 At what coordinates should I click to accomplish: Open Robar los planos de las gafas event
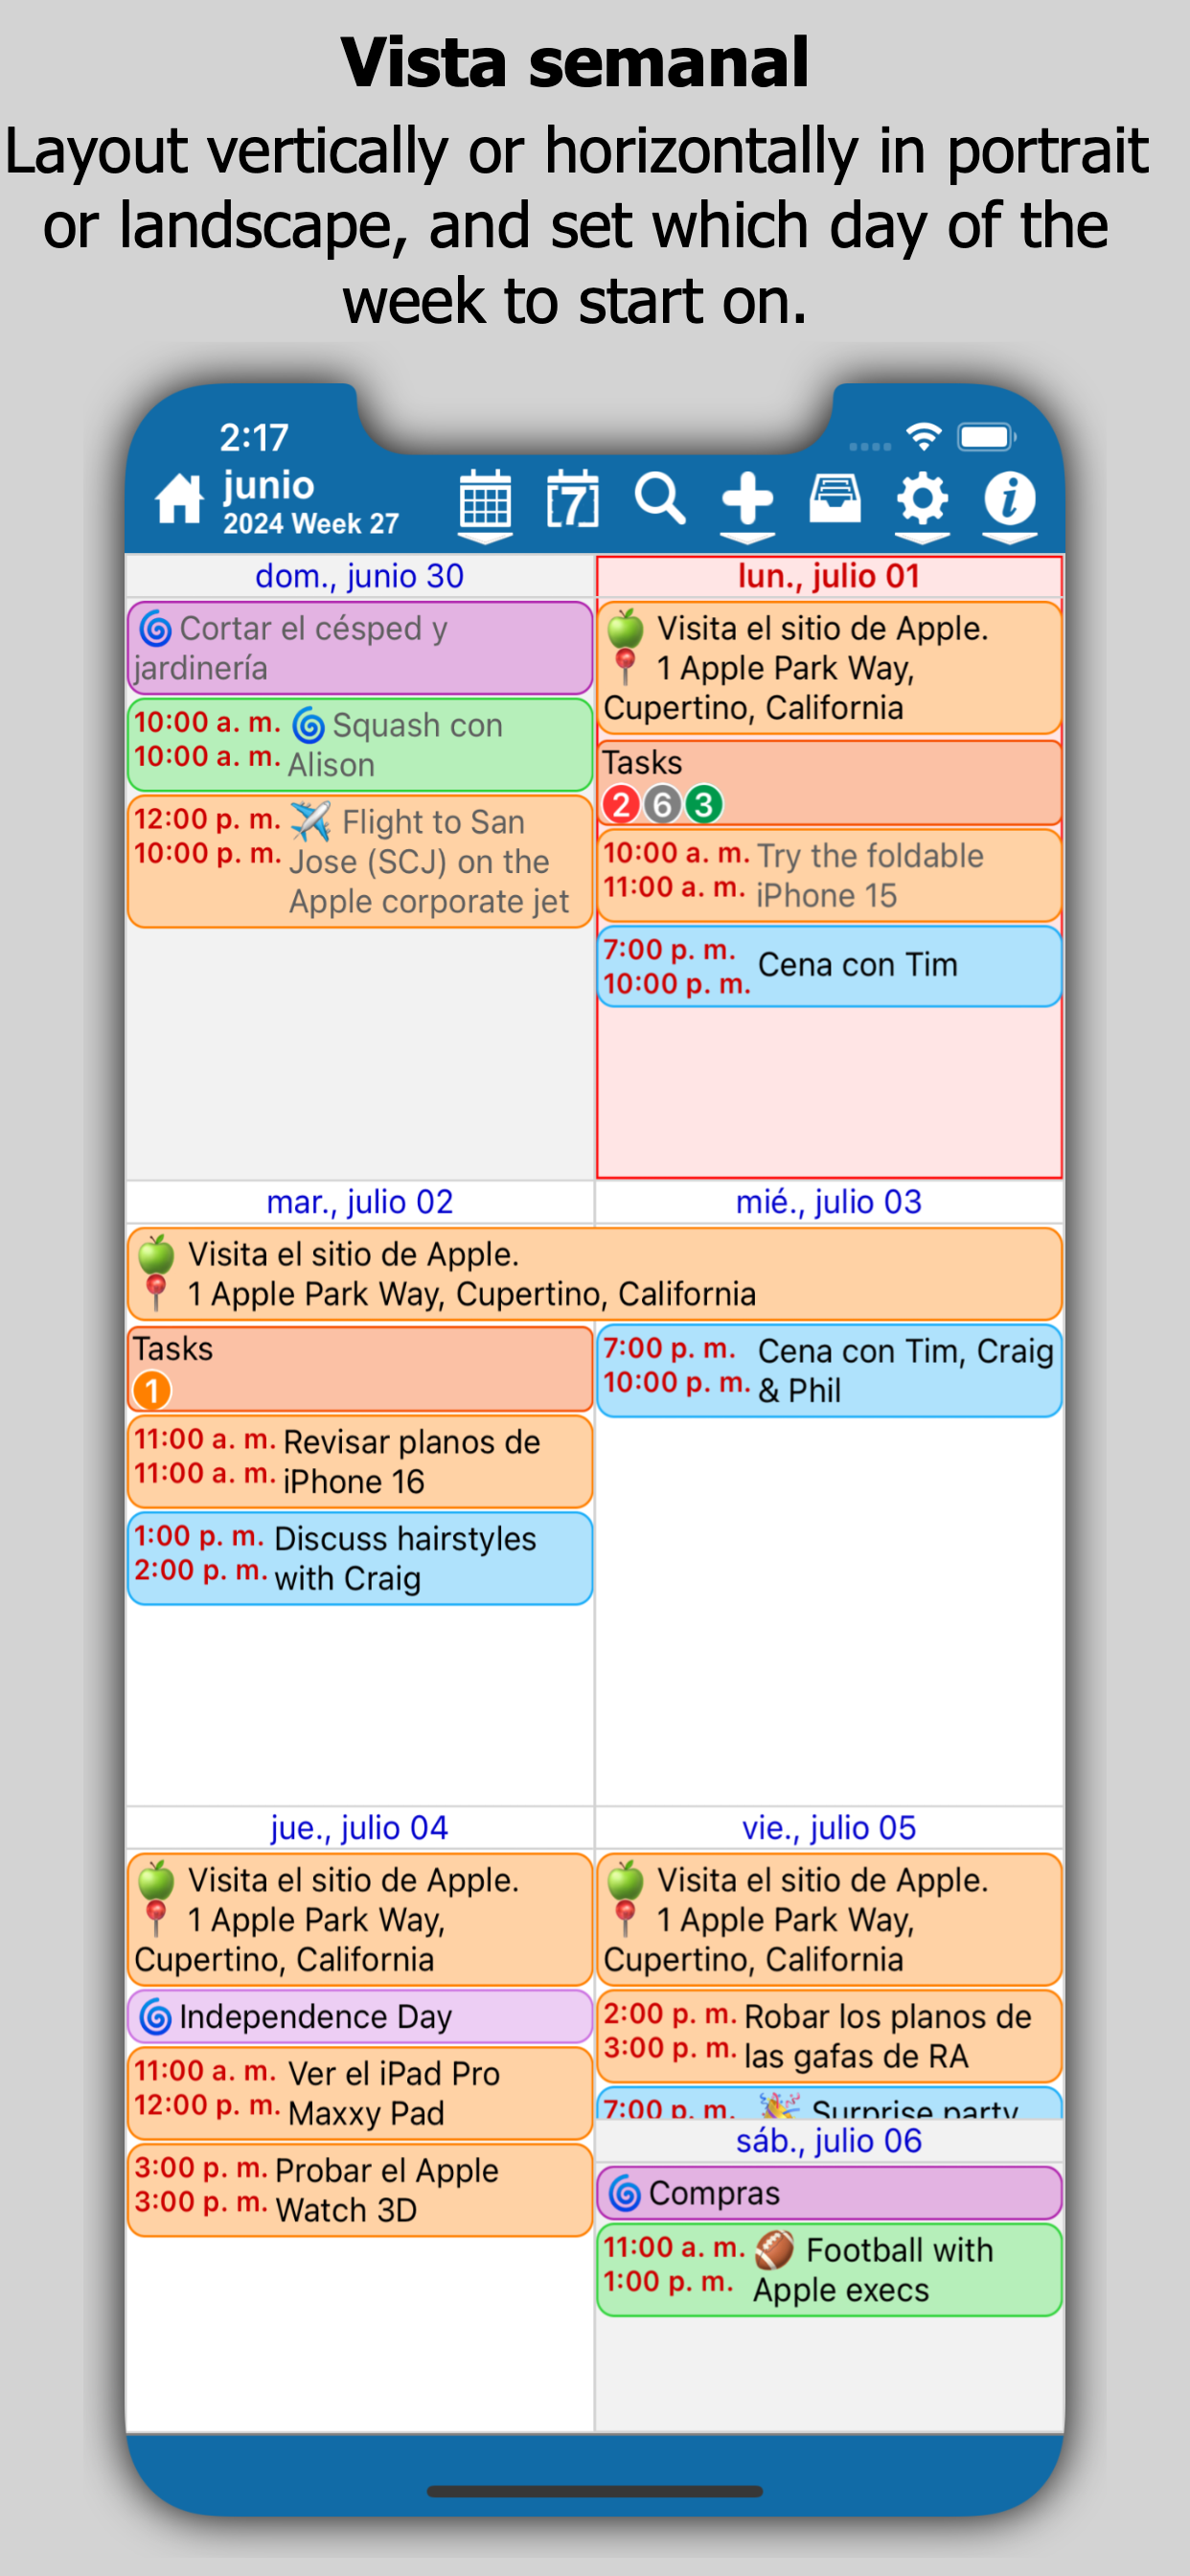[x=829, y=2036]
